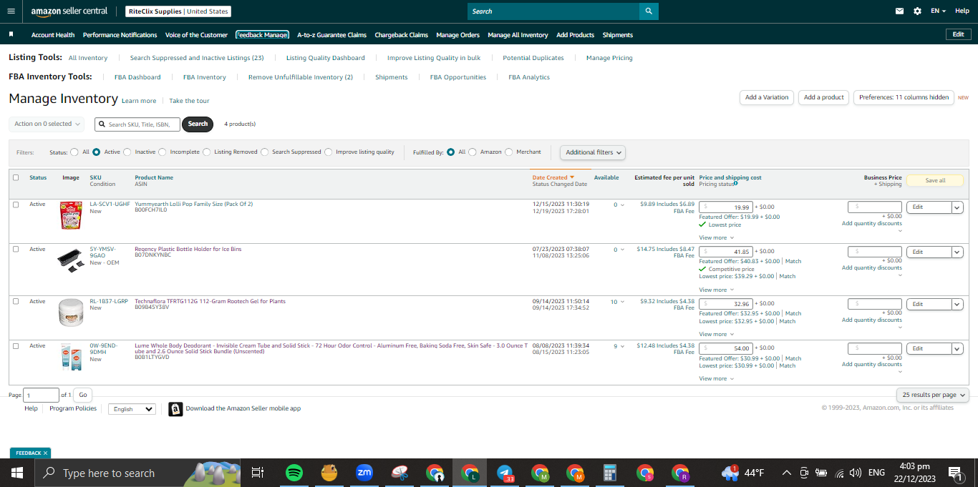Viewport: 978px width, 487px height.
Task: Click the search magnifier button in header
Action: tap(649, 11)
